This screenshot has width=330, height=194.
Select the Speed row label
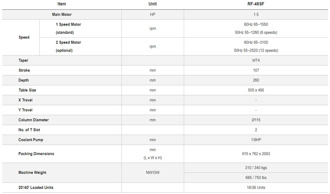point(24,37)
